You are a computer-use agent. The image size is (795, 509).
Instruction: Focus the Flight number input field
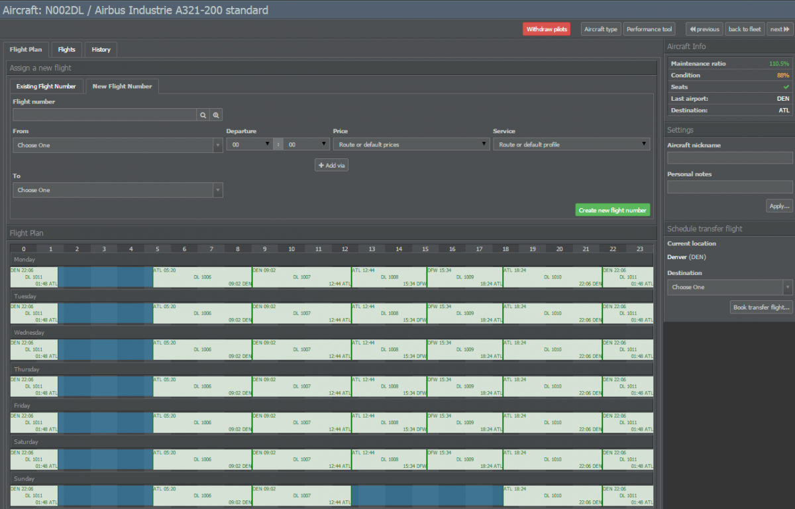coord(105,115)
